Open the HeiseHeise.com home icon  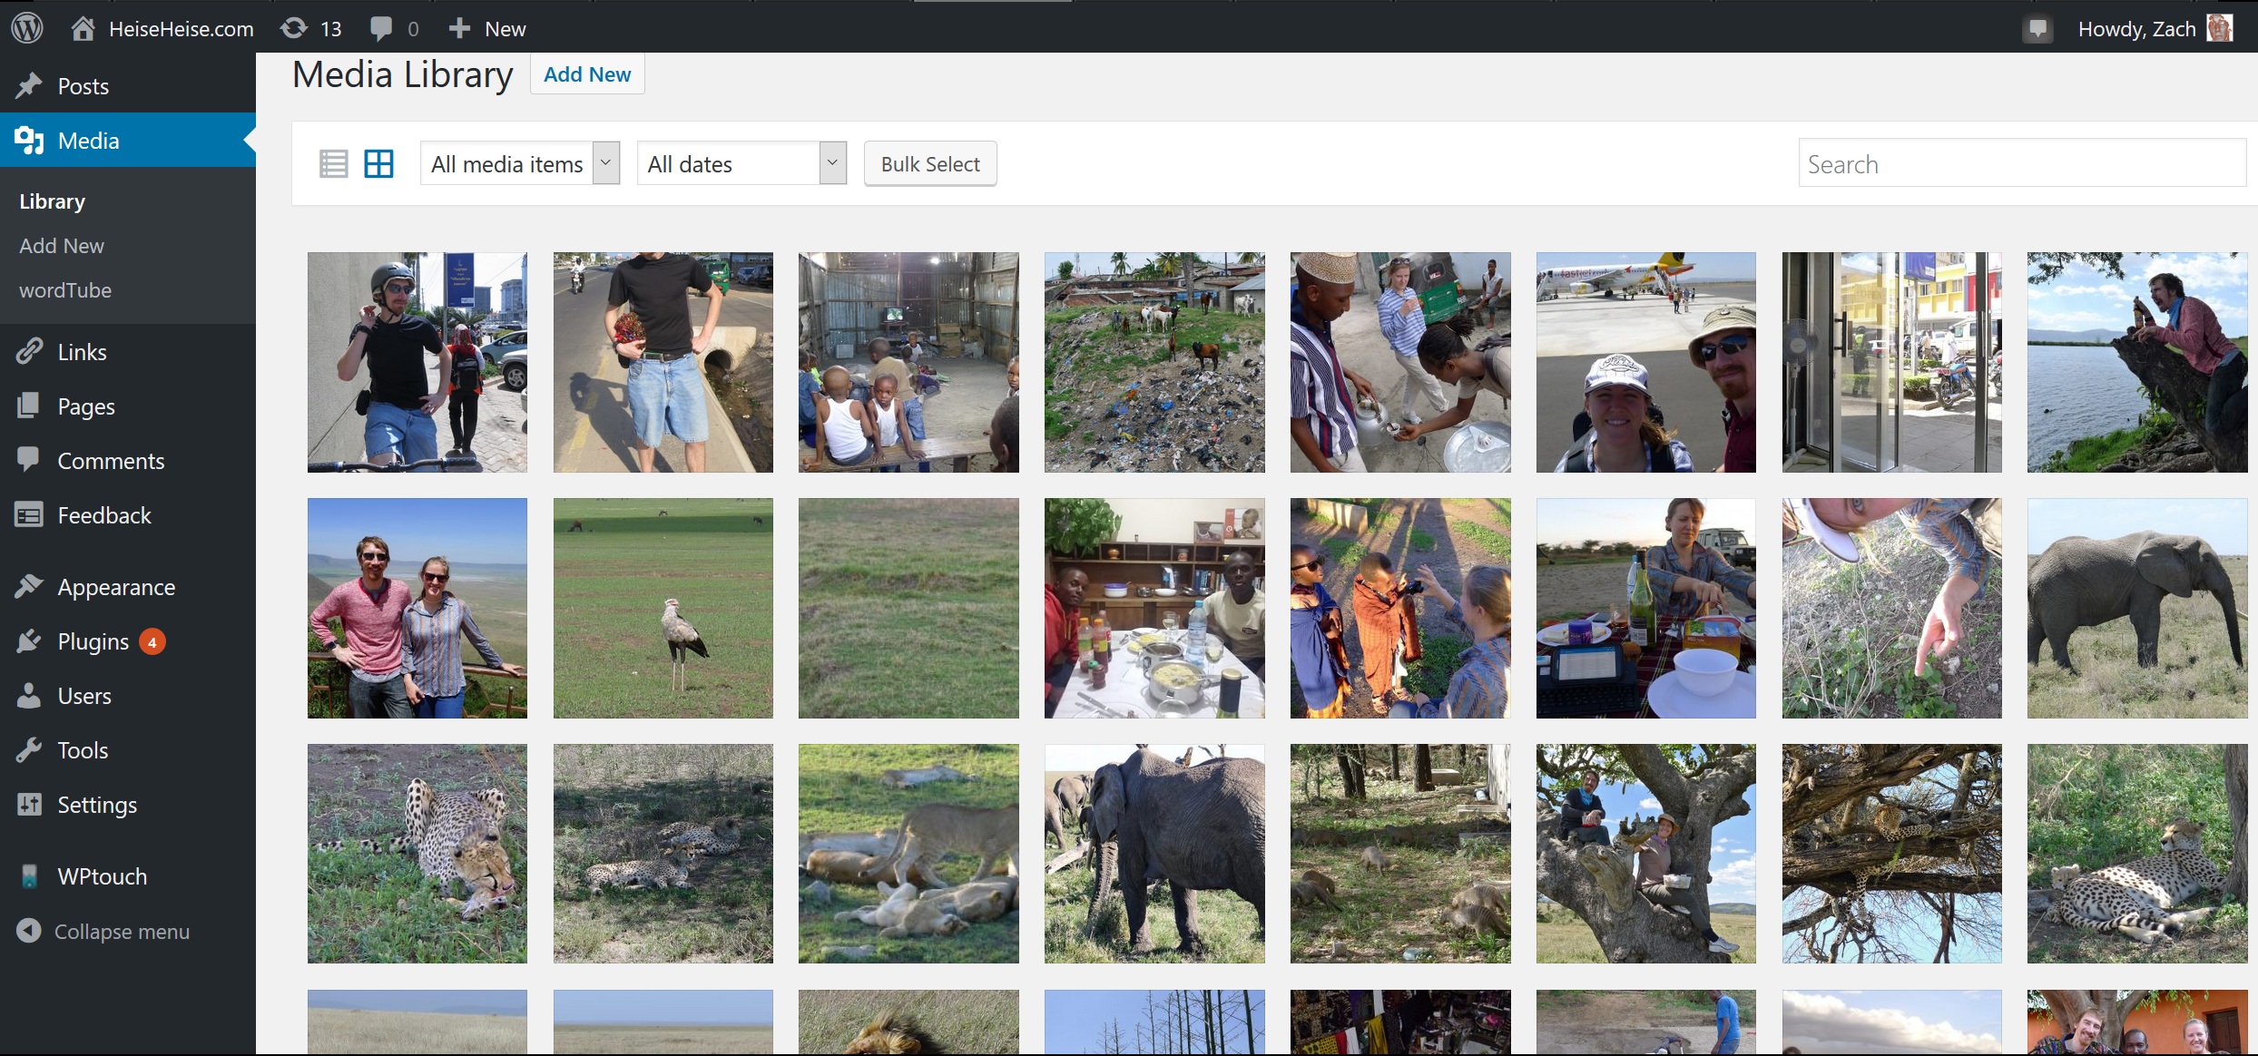click(83, 28)
